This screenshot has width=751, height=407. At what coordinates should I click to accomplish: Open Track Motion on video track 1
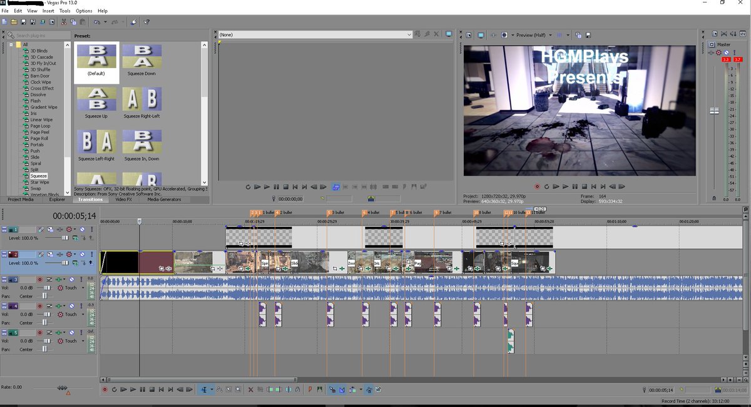[50, 229]
